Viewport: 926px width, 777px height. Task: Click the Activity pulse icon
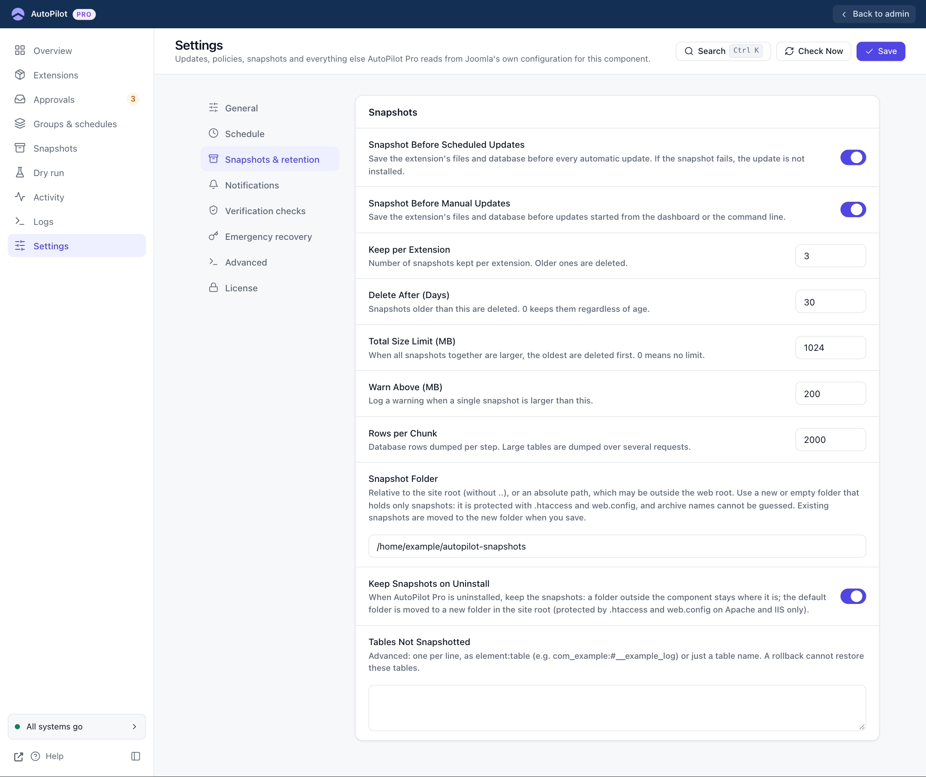point(20,197)
